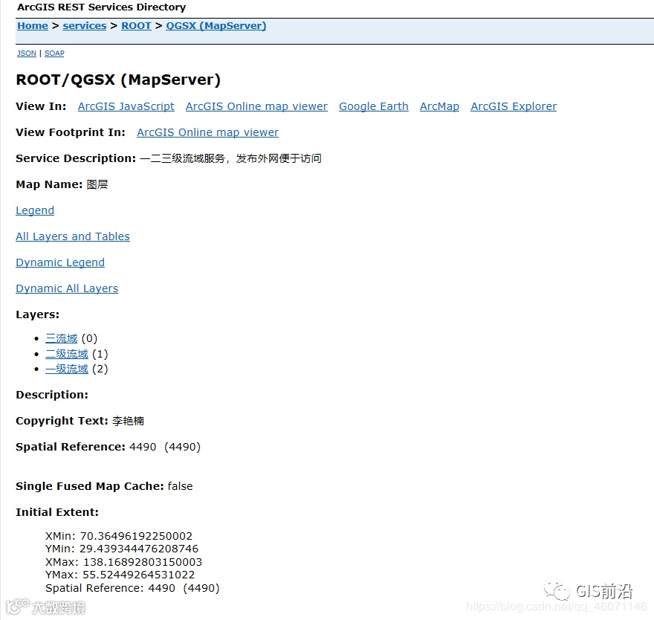Click the ArcGIS REST Services Directory title
The height and width of the screenshot is (620, 654).
pyautogui.click(x=101, y=7)
